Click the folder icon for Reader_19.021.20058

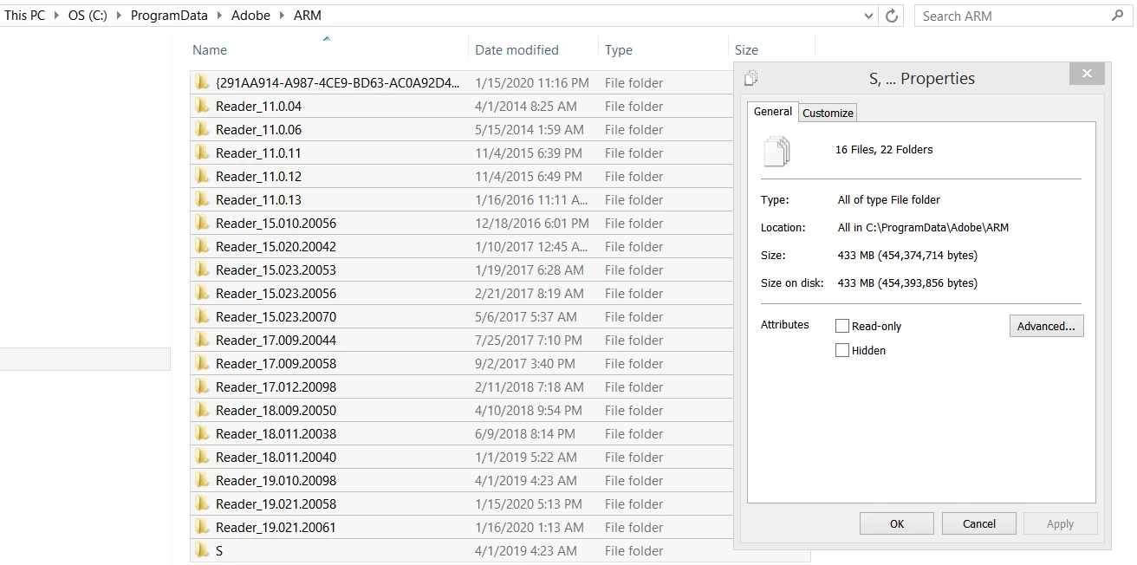pos(202,503)
